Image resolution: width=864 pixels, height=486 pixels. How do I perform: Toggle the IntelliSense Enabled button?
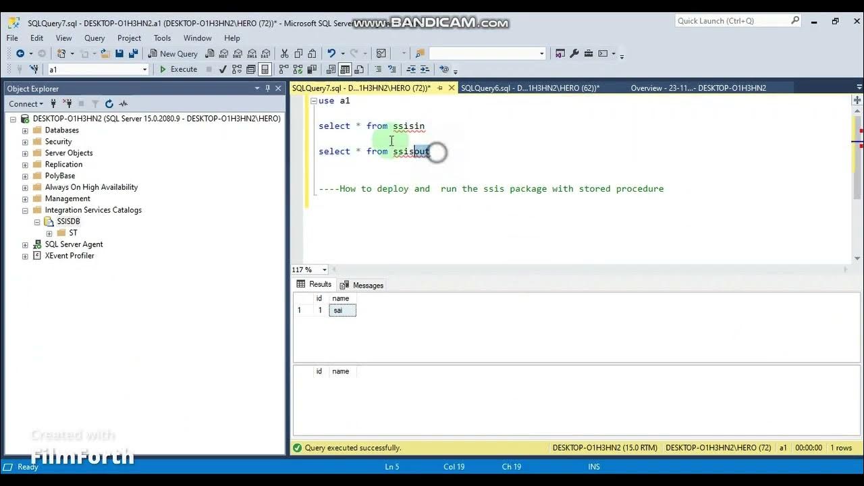point(265,69)
